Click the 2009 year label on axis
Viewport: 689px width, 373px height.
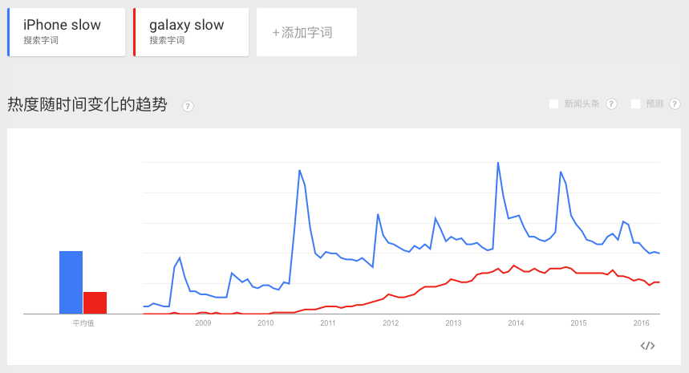pos(202,323)
